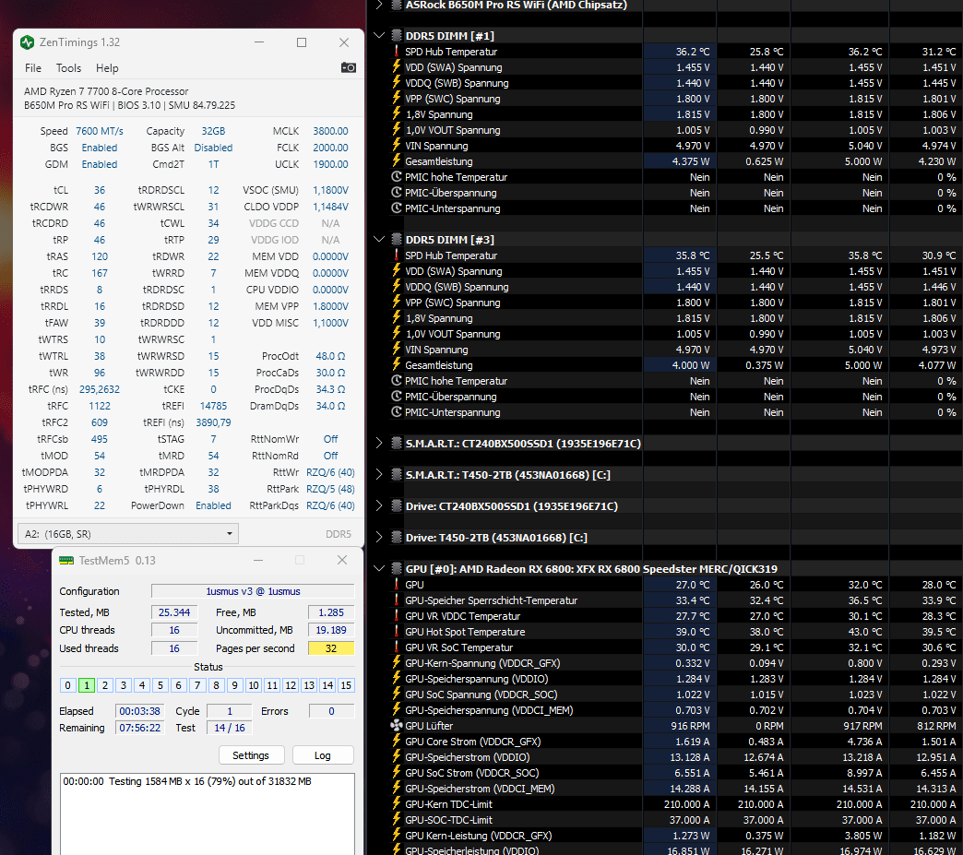Click the Remaining time 07:56:22
Screen dimensions: 963x855
tap(140, 728)
